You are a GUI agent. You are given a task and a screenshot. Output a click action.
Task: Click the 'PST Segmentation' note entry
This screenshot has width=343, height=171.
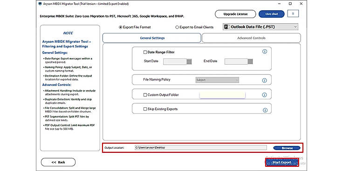pyautogui.click(x=67, y=118)
